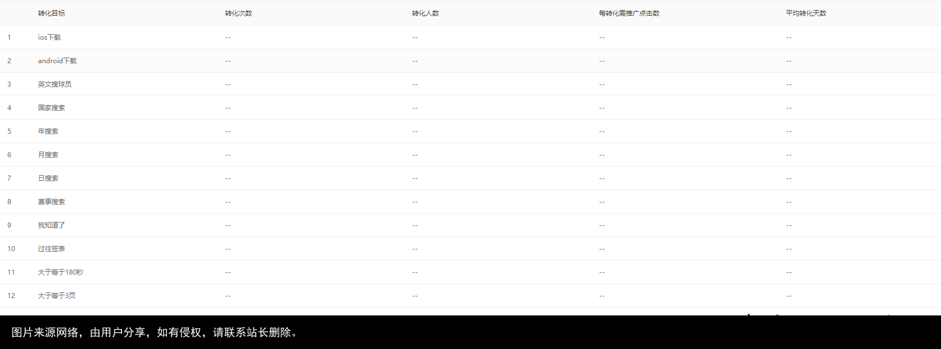The height and width of the screenshot is (349, 941).
Task: Click the 转化人数 cell for 日搜索
Action: (x=415, y=178)
